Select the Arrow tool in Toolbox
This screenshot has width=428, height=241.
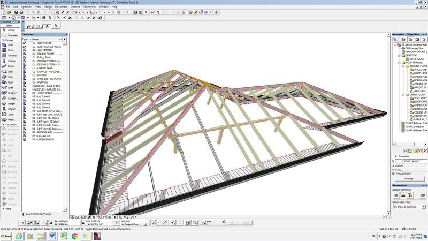pyautogui.click(x=10, y=30)
